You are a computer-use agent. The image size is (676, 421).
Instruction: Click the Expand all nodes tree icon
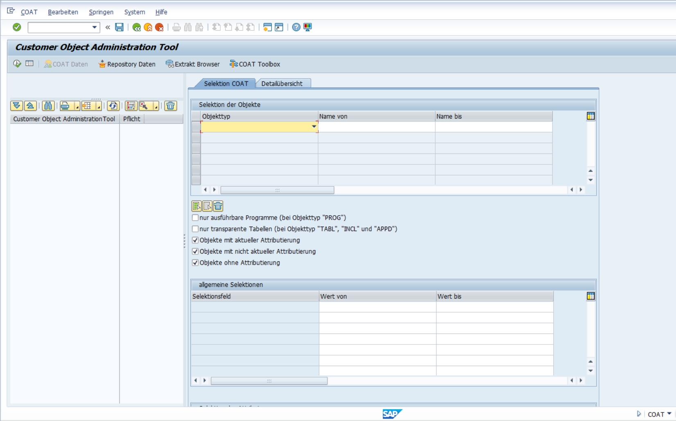[16, 106]
